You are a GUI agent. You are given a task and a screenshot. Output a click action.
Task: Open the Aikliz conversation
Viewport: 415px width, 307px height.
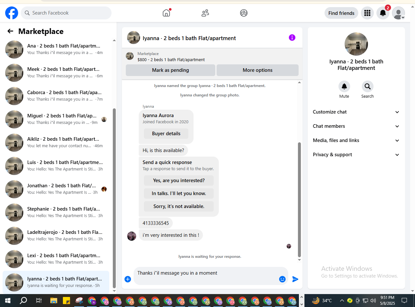coord(56,142)
